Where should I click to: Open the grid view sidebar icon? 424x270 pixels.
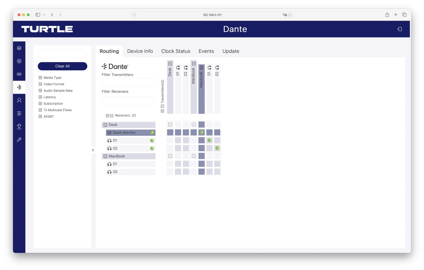(x=19, y=74)
